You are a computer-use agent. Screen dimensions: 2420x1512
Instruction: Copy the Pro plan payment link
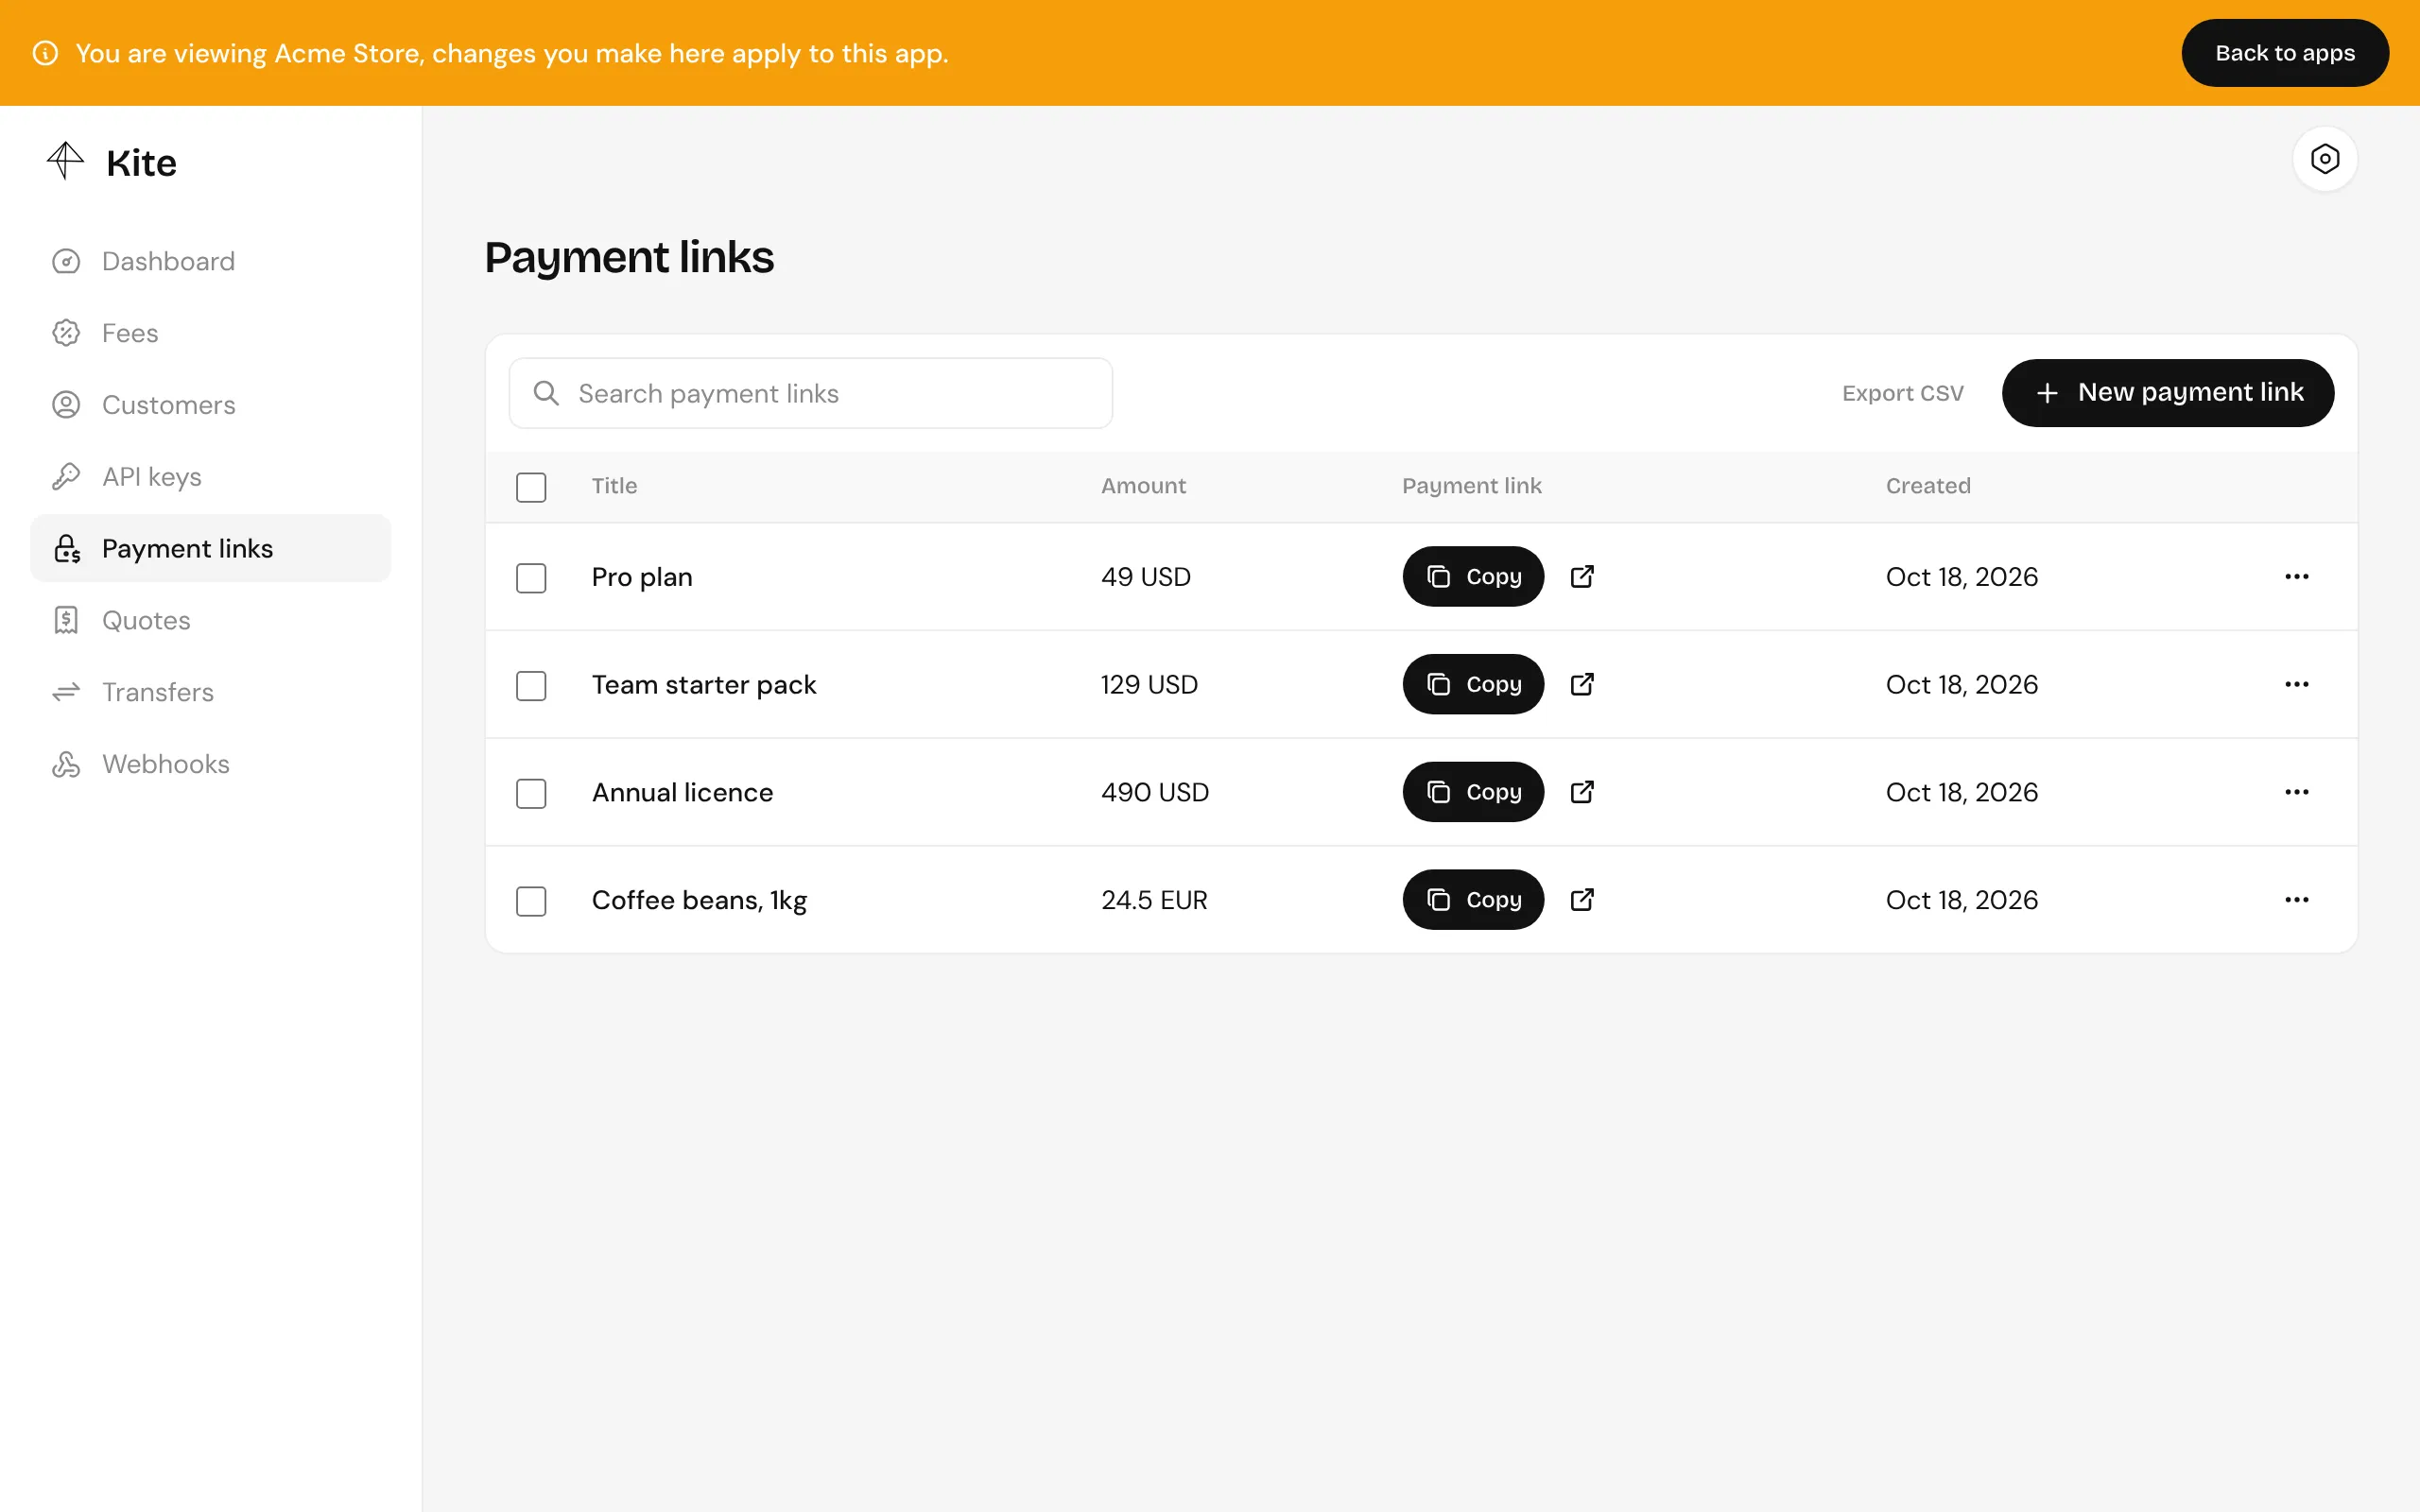[1473, 577]
